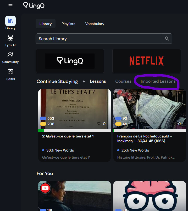Expand the Continue Studying arrow

[x=84, y=81]
